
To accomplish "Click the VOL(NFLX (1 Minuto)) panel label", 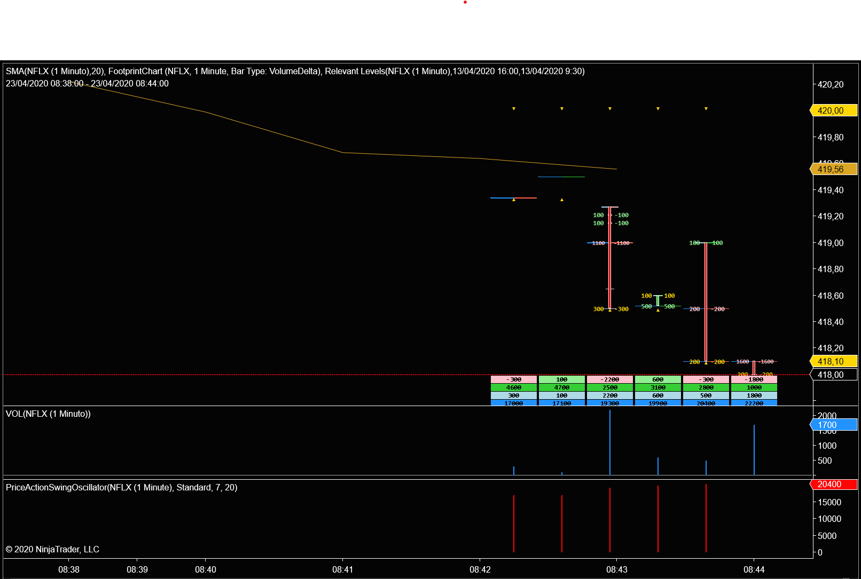I will (x=48, y=414).
